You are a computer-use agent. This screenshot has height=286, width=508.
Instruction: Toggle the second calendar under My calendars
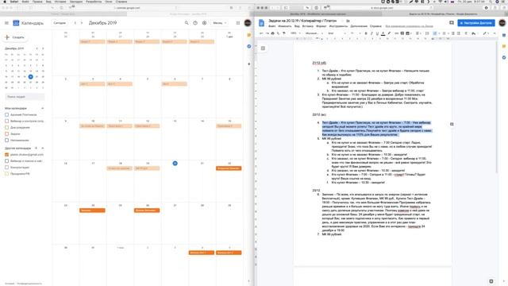(x=7, y=121)
